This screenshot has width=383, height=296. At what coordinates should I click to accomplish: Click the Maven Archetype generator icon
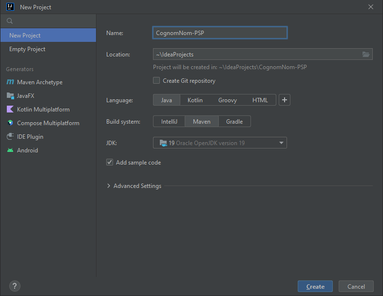coord(10,82)
